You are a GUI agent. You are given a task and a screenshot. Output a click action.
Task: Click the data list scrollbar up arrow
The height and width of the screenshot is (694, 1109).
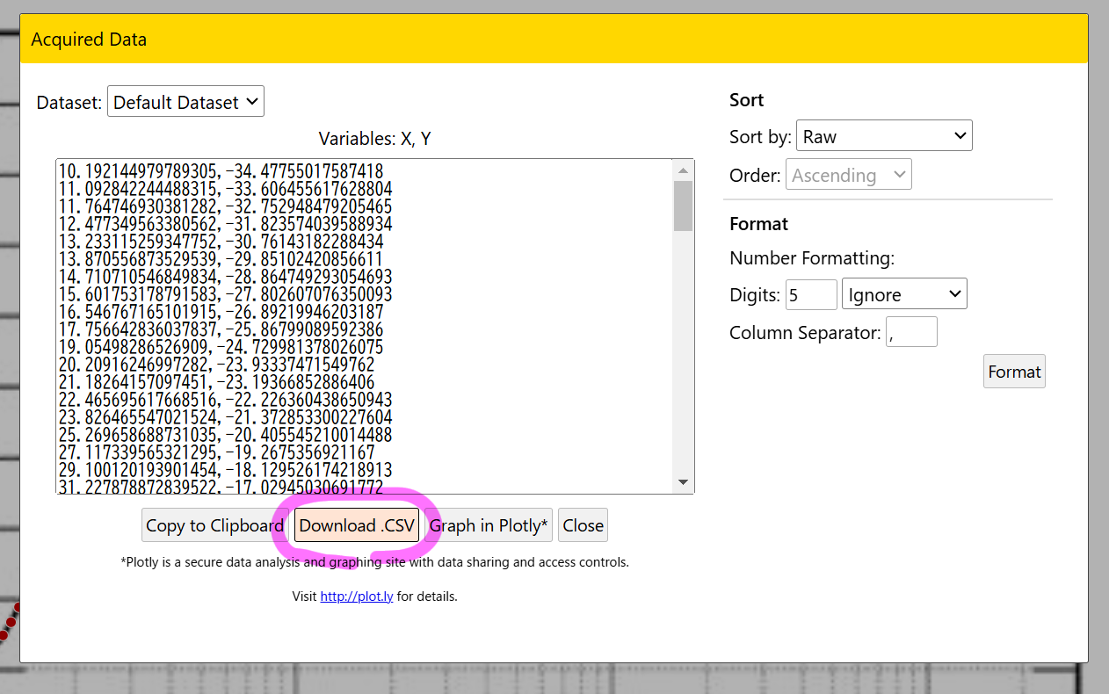tap(683, 170)
